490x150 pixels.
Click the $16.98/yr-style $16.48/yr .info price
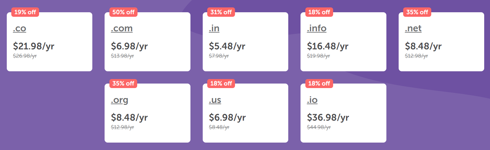click(328, 46)
